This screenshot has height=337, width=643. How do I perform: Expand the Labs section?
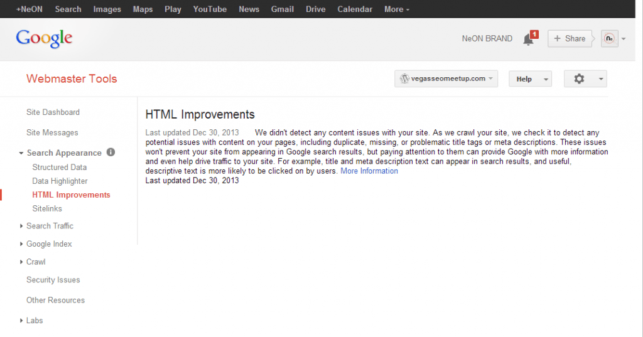[x=21, y=321]
